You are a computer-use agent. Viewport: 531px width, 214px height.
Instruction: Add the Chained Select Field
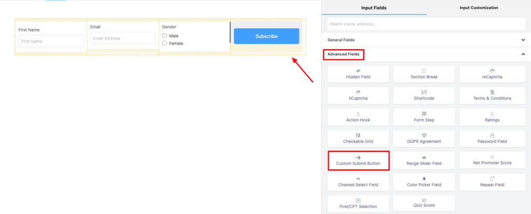[x=358, y=182]
